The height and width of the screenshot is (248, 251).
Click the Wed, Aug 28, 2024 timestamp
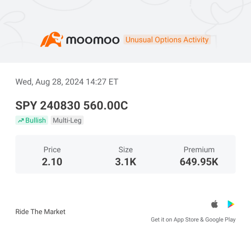[x=67, y=82]
